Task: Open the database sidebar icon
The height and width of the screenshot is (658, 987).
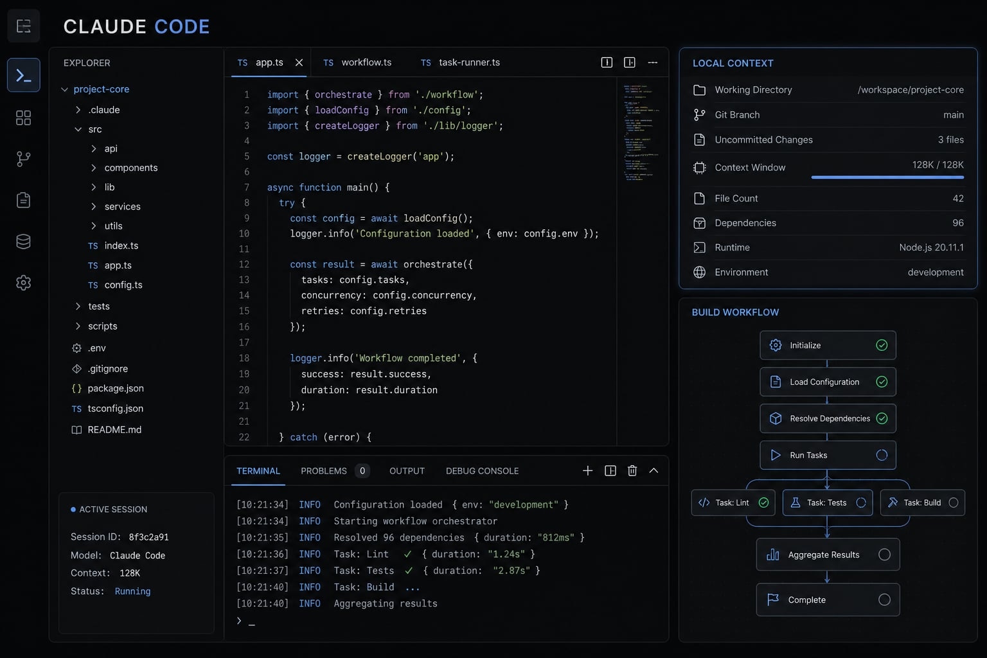Action: click(x=24, y=242)
